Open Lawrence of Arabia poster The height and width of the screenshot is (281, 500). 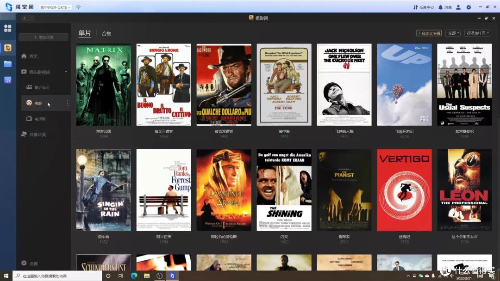point(224,190)
